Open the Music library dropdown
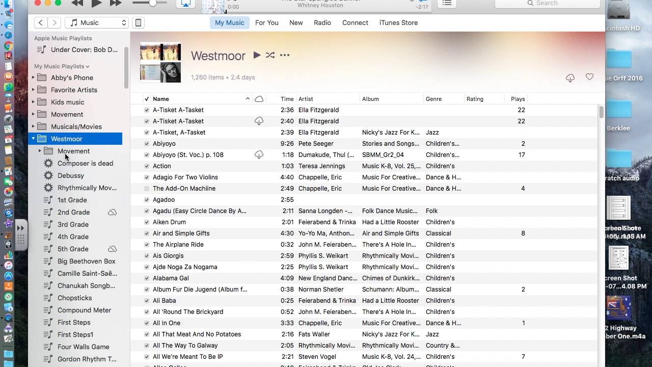 (x=97, y=22)
